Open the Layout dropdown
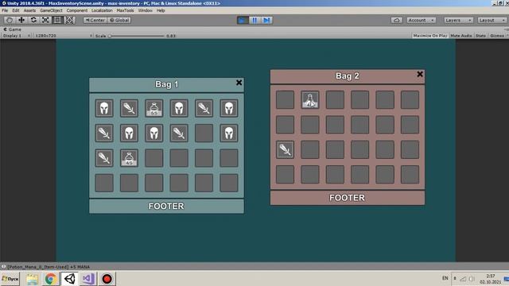The width and height of the screenshot is (509, 286). point(492,20)
